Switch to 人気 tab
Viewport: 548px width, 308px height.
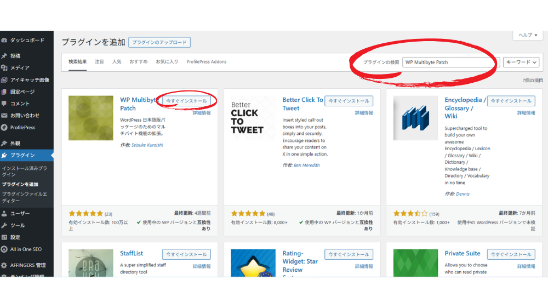[x=117, y=62]
